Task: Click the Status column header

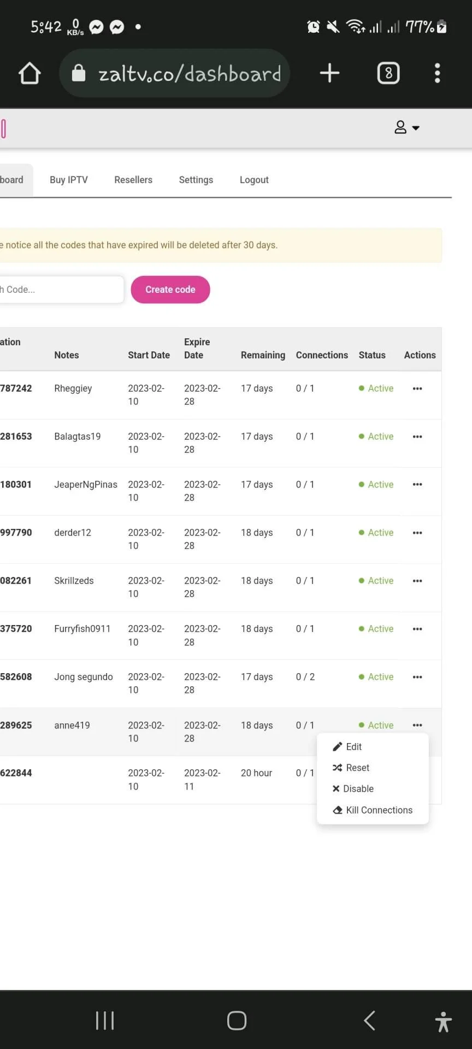Action: 372,355
